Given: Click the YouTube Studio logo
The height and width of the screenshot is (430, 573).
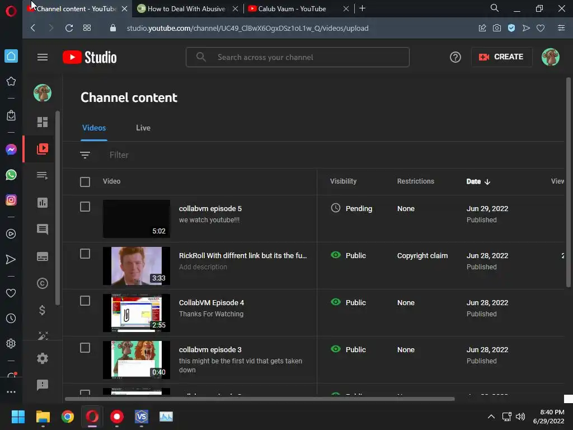Looking at the screenshot, I should (x=90, y=57).
